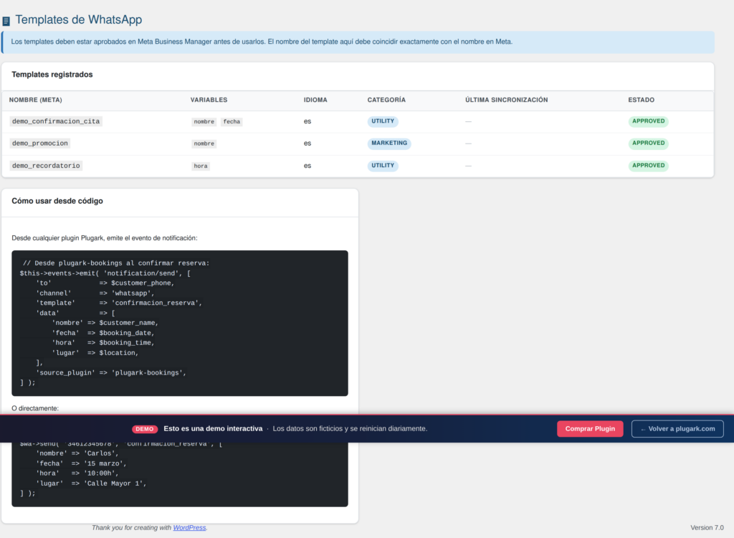
Task: Click the Comprar Plugin button
Action: pos(590,429)
